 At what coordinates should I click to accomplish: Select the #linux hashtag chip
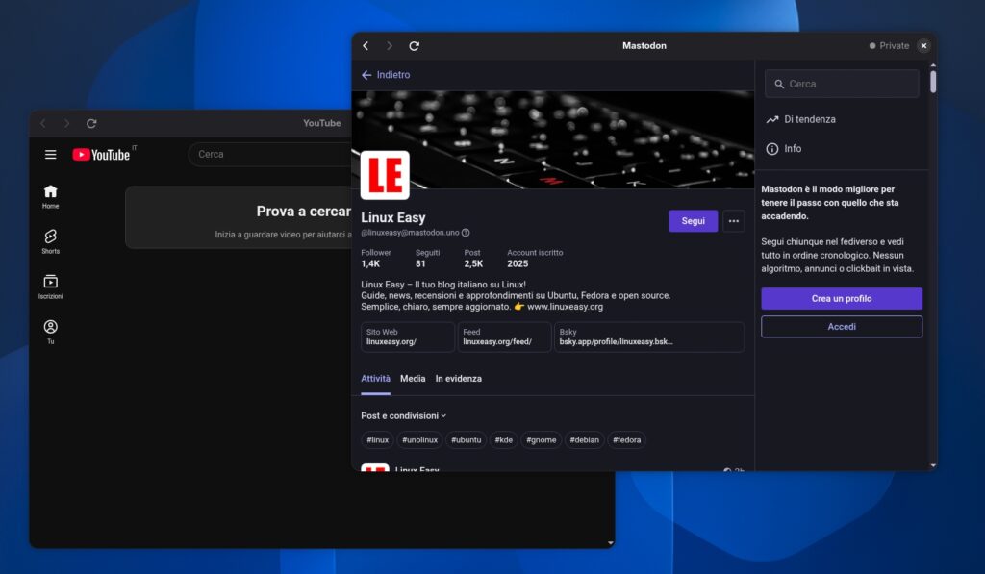[x=377, y=440]
